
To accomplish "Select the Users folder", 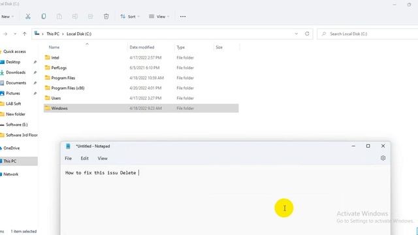I will tap(56, 98).
